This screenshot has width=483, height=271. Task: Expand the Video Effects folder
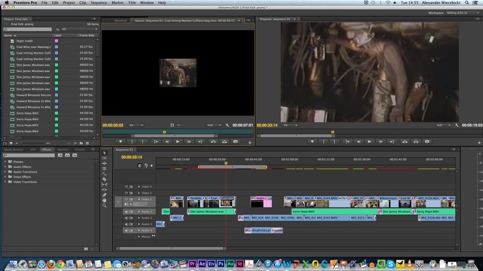[6, 176]
